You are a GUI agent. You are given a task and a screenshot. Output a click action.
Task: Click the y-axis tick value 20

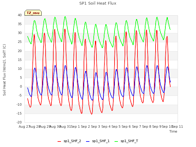click(x=20, y=51)
